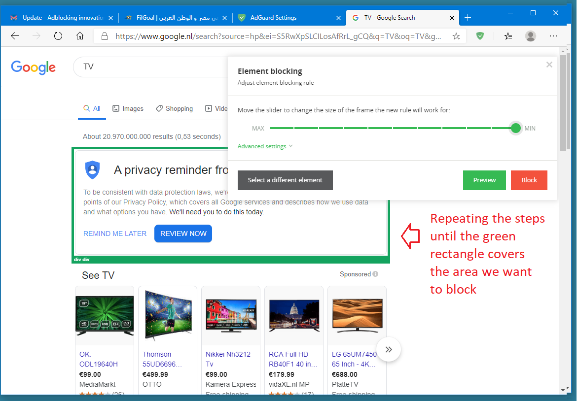
Task: Click the vidaXL.nl MP seller text
Action: coord(289,384)
